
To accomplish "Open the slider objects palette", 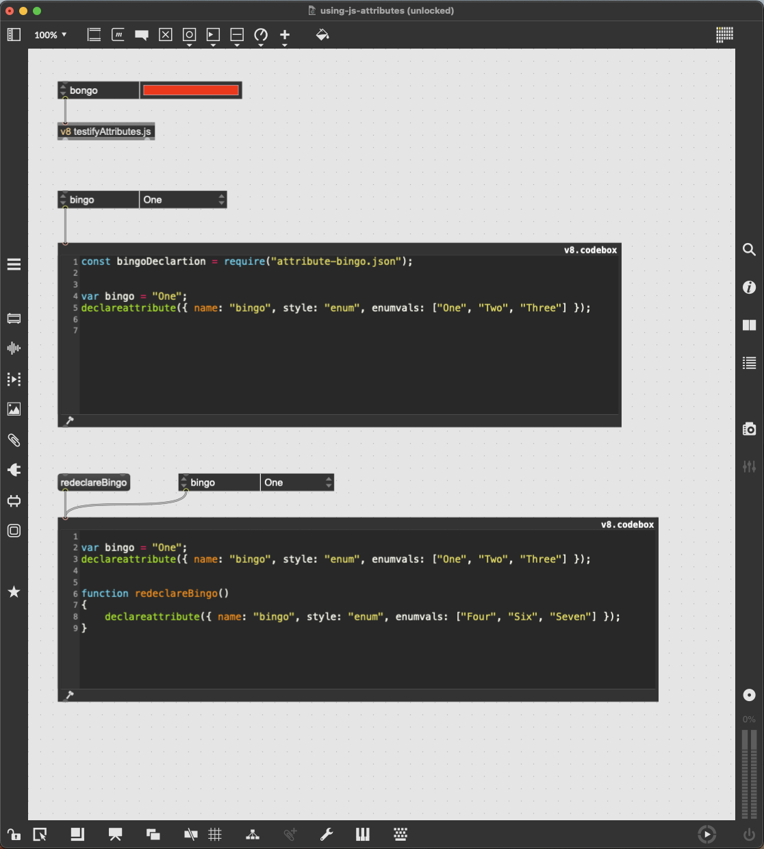I will (x=237, y=36).
